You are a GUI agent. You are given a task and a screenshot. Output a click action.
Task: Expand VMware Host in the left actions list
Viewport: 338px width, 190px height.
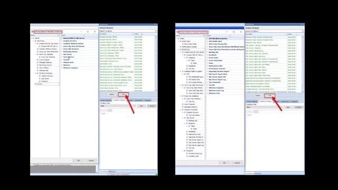point(62,62)
